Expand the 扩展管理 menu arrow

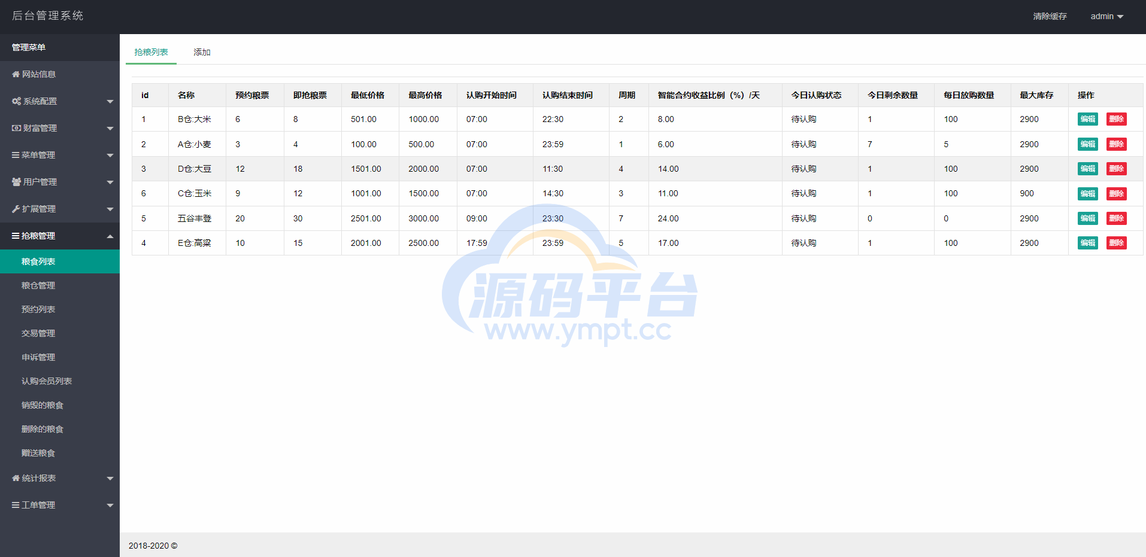[x=110, y=209]
